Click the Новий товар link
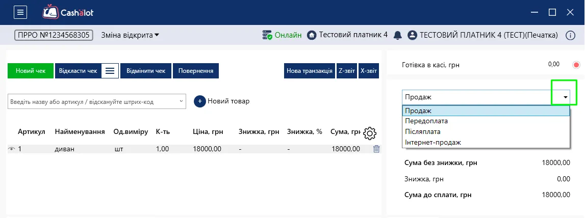 point(228,101)
